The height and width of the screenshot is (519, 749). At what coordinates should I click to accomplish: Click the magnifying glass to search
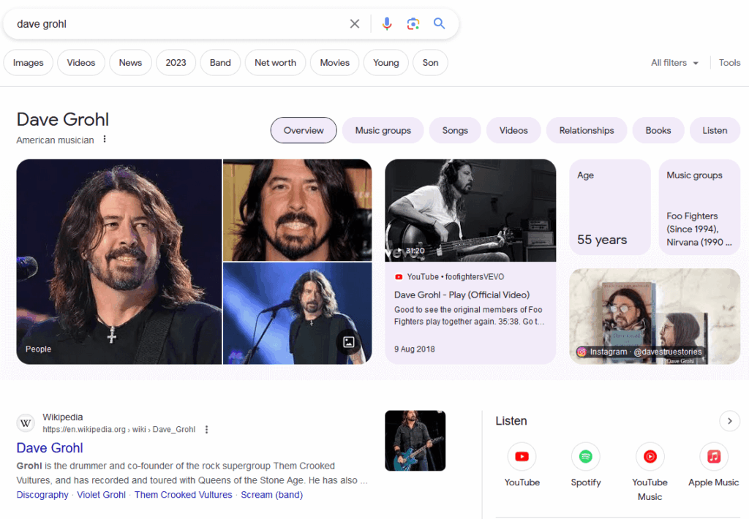coord(439,23)
